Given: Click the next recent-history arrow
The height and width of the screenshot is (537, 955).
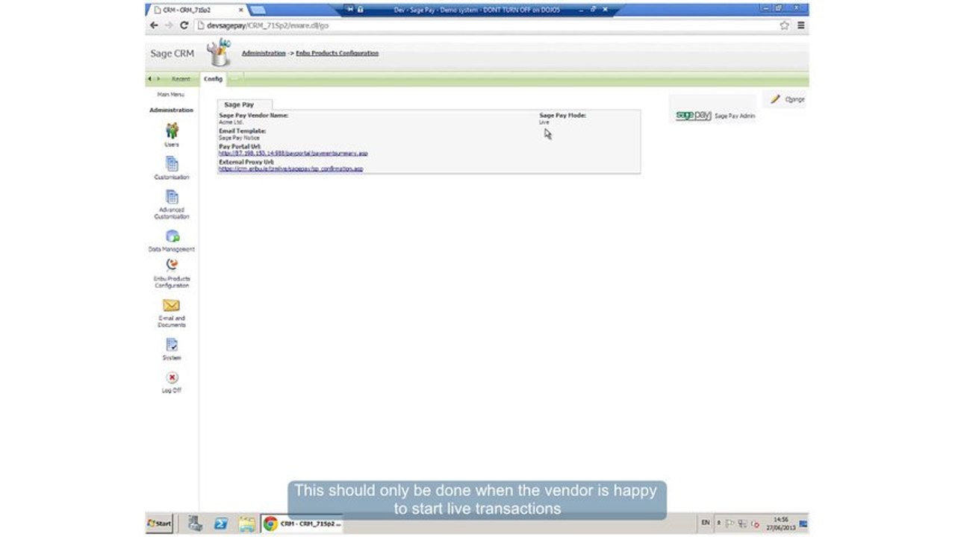Looking at the screenshot, I should coord(158,79).
